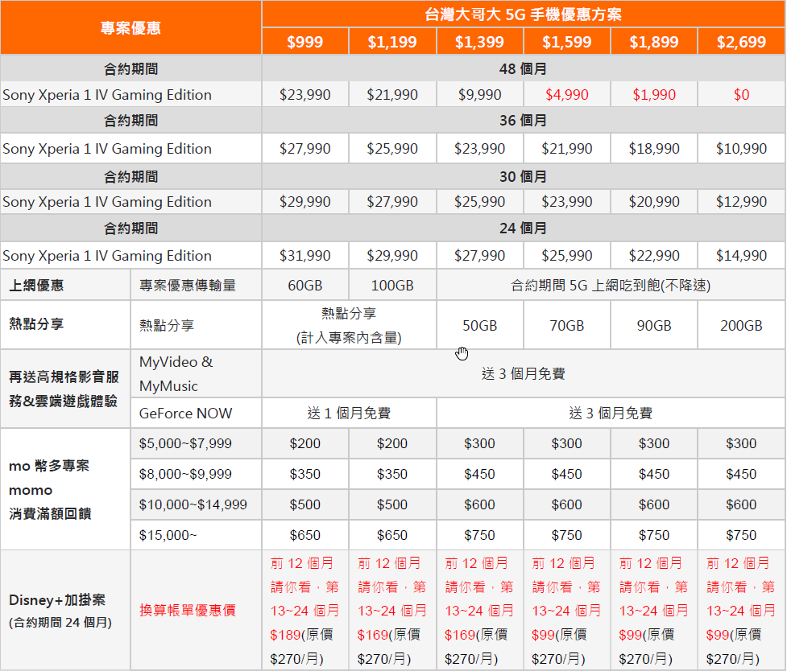Click the MyVideo & MyMusic label

(176, 374)
